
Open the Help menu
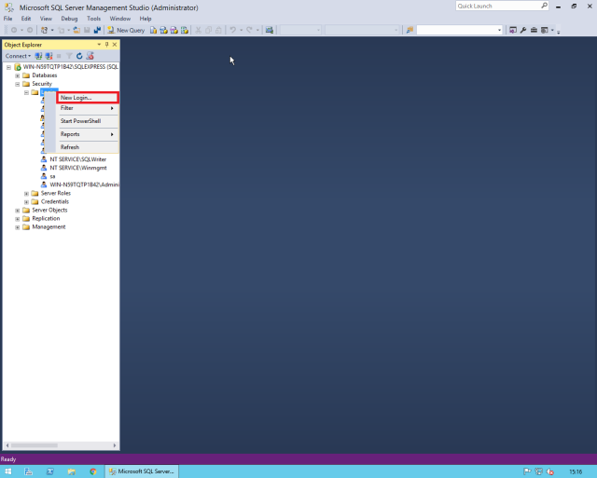pos(146,19)
